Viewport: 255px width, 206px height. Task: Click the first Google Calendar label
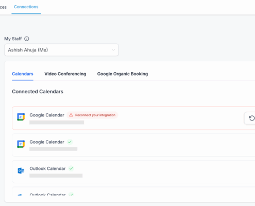coord(47,115)
